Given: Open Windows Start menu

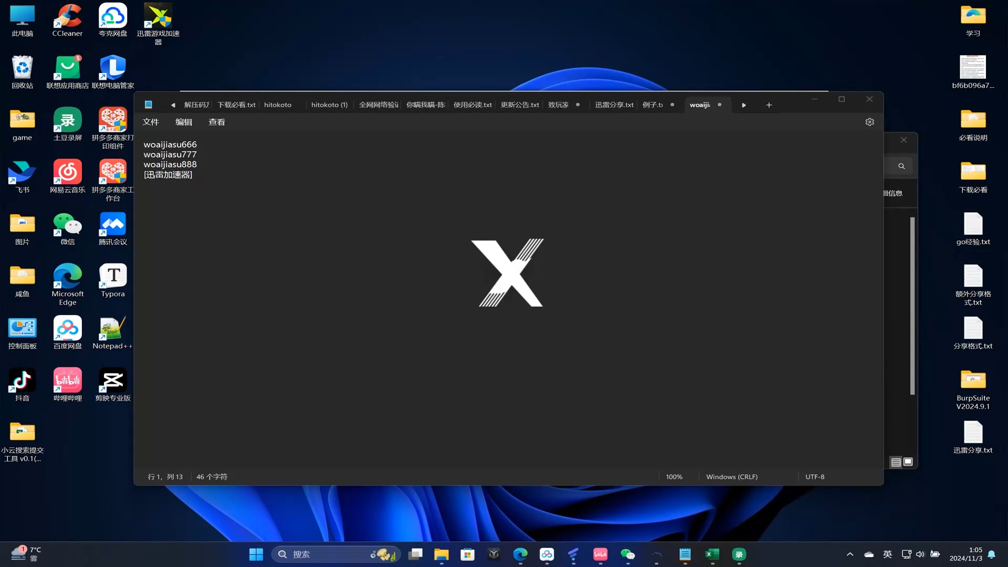Looking at the screenshot, I should 256,554.
